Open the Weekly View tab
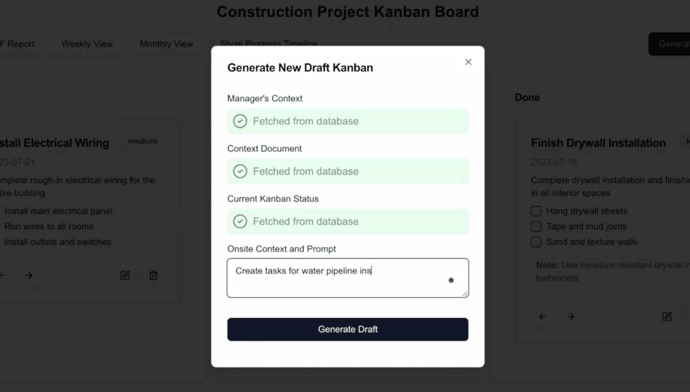Screen dimensions: 690x392 coord(86,44)
